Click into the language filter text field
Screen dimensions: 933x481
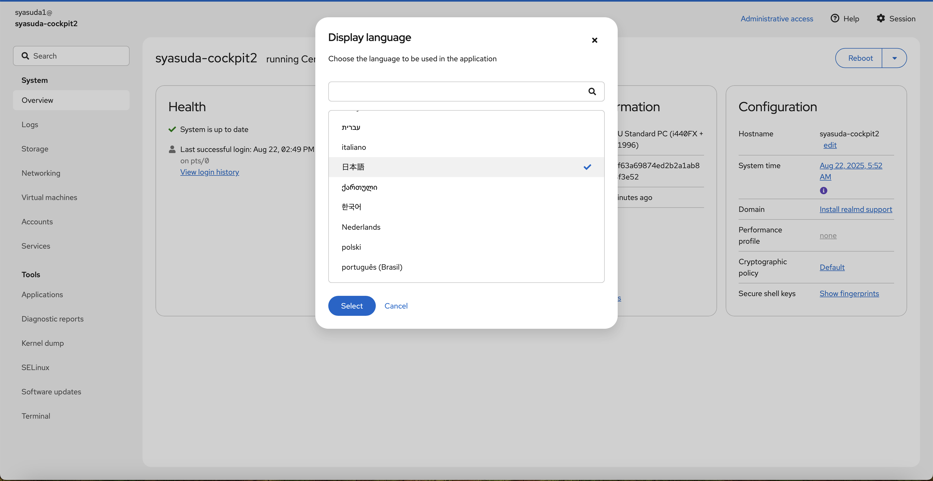coord(456,91)
